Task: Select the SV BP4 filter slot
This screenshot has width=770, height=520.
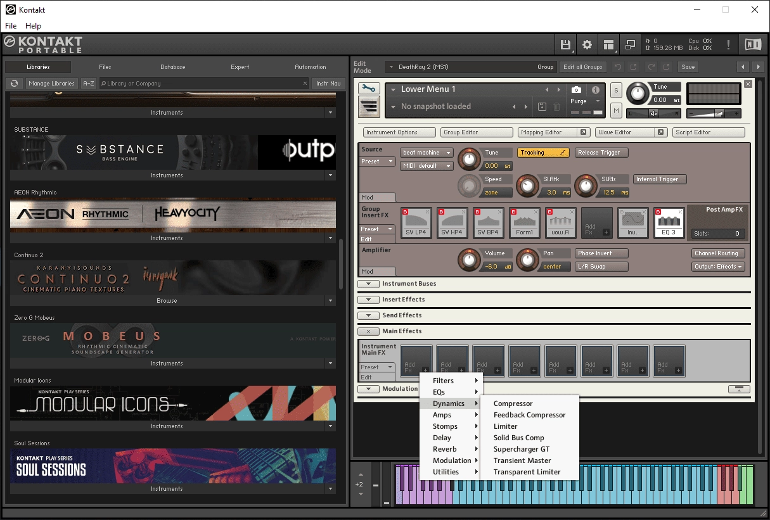Action: 489,222
